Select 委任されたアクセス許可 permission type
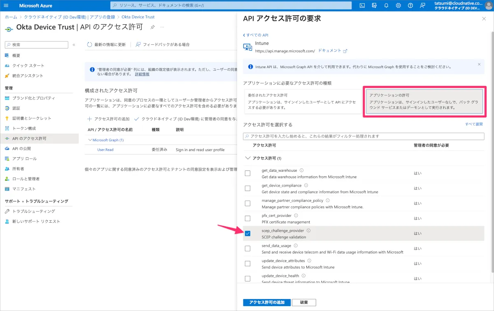Screen dimensions: 494x311 point(303,101)
